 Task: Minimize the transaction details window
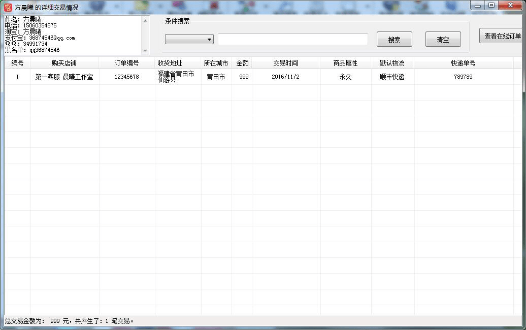pyautogui.click(x=478, y=6)
